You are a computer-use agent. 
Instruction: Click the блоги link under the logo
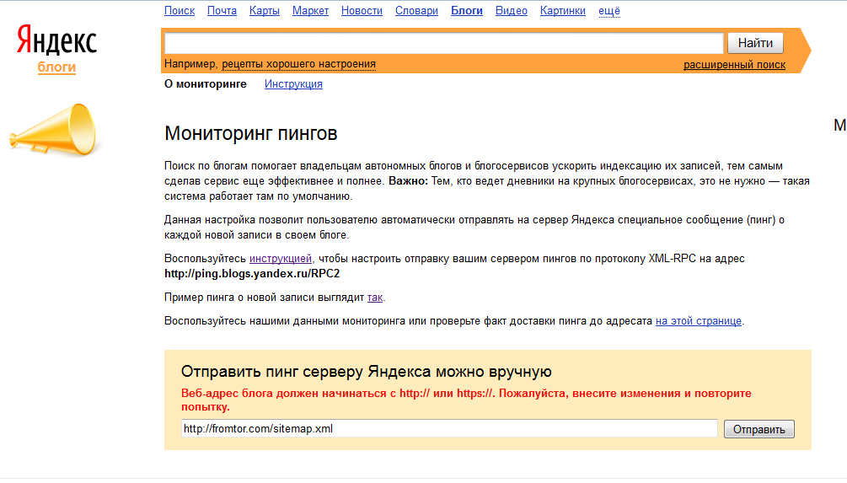(x=56, y=67)
